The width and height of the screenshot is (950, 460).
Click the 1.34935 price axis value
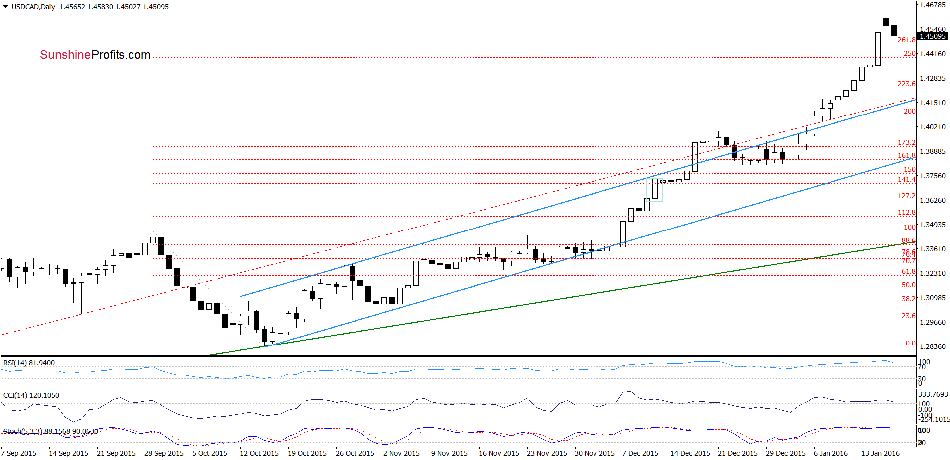pos(933,225)
